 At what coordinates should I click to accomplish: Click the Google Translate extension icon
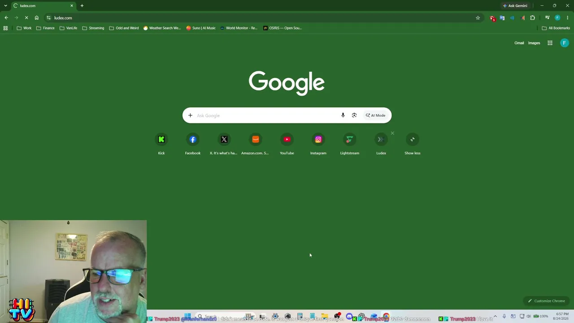click(502, 18)
